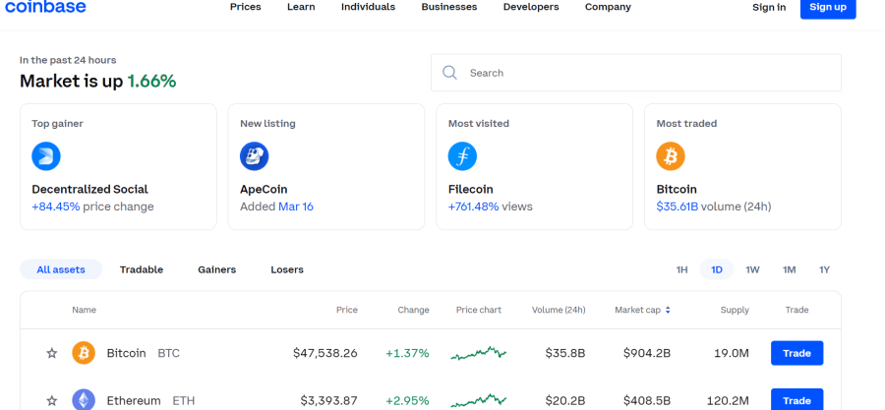885x410 pixels.
Task: Open the Bitcoin icon in Most traded card
Action: click(x=671, y=156)
